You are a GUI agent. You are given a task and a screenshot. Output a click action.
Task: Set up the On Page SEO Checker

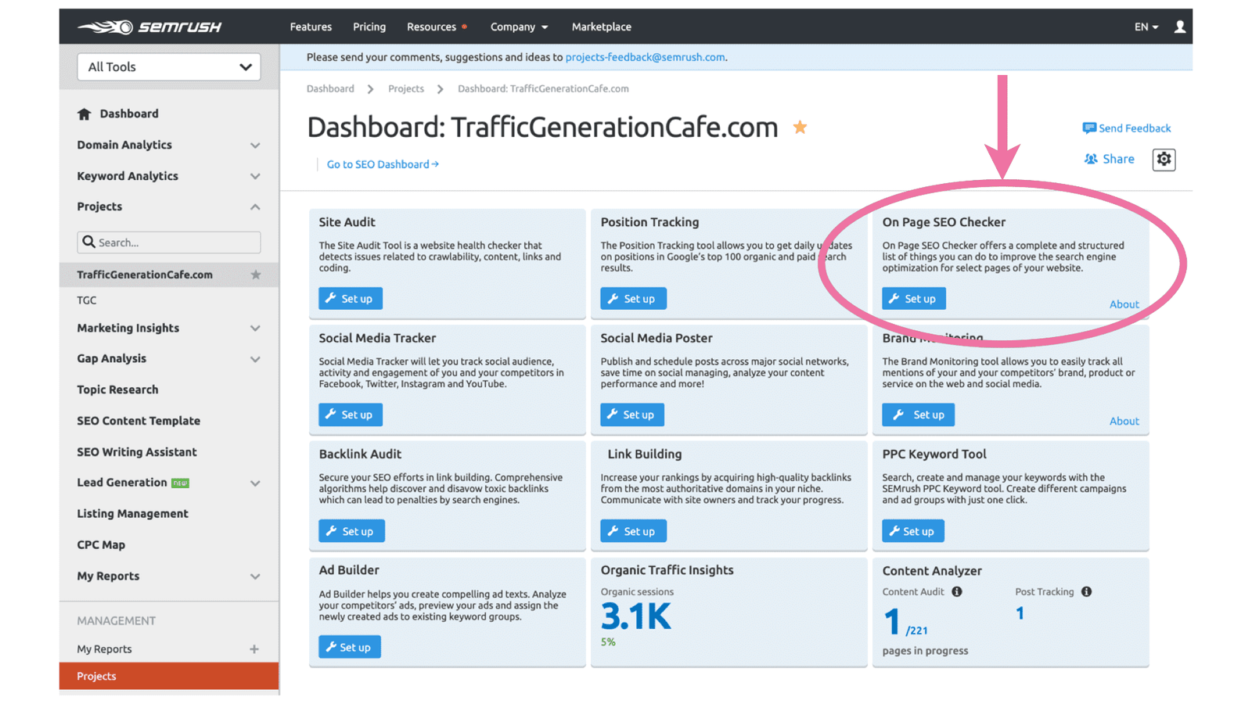click(x=913, y=298)
